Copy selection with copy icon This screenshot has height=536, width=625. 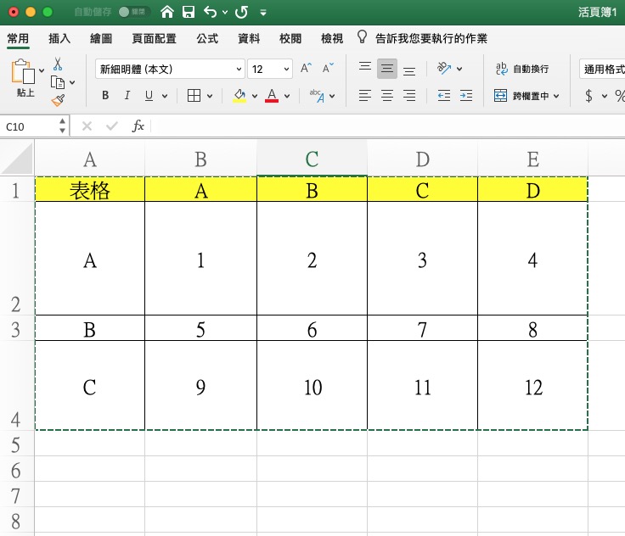point(58,82)
